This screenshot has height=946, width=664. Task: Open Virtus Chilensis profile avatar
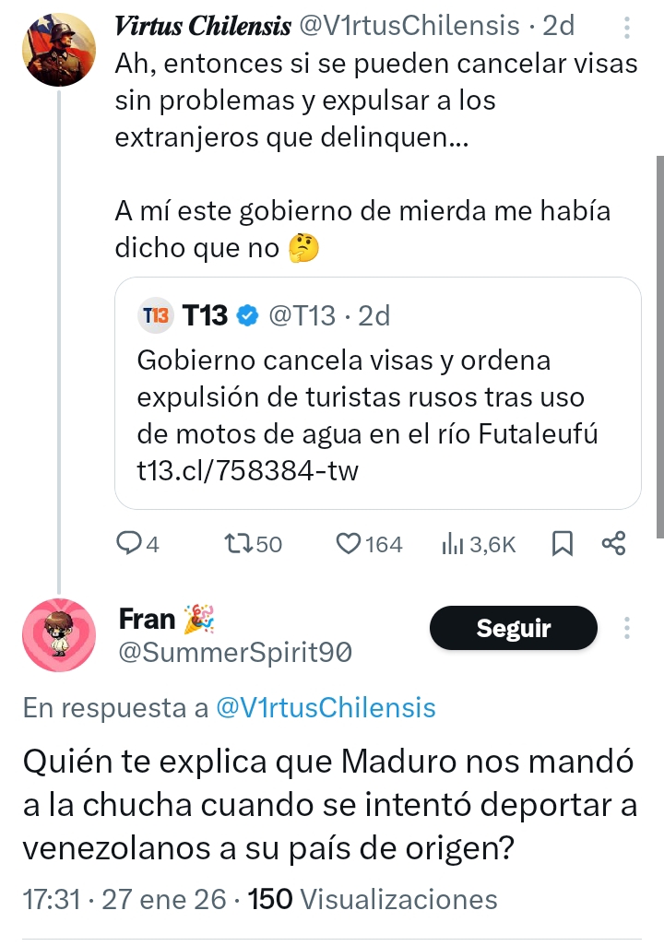tap(60, 48)
